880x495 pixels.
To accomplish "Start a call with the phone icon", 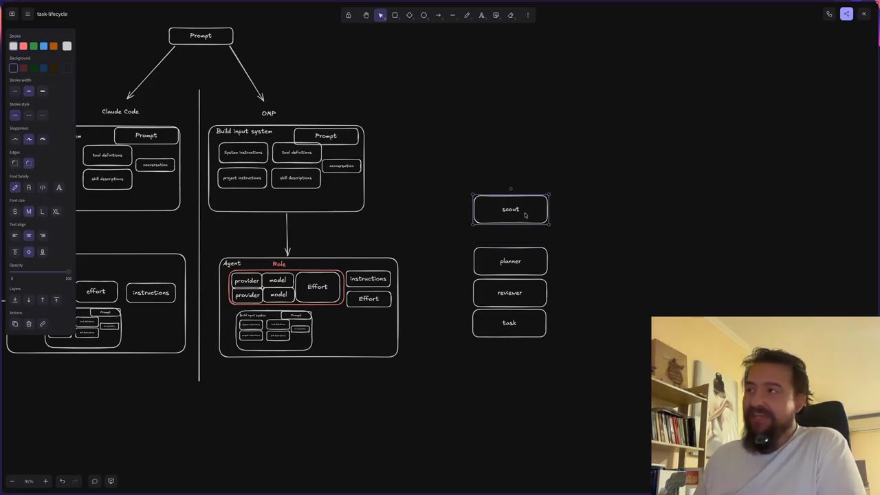I will (829, 14).
